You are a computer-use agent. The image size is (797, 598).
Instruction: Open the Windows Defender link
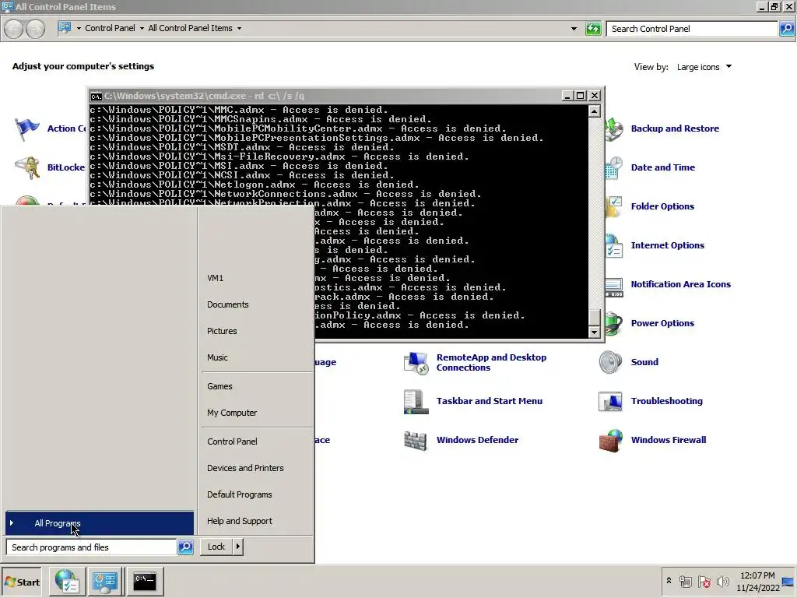[477, 441]
